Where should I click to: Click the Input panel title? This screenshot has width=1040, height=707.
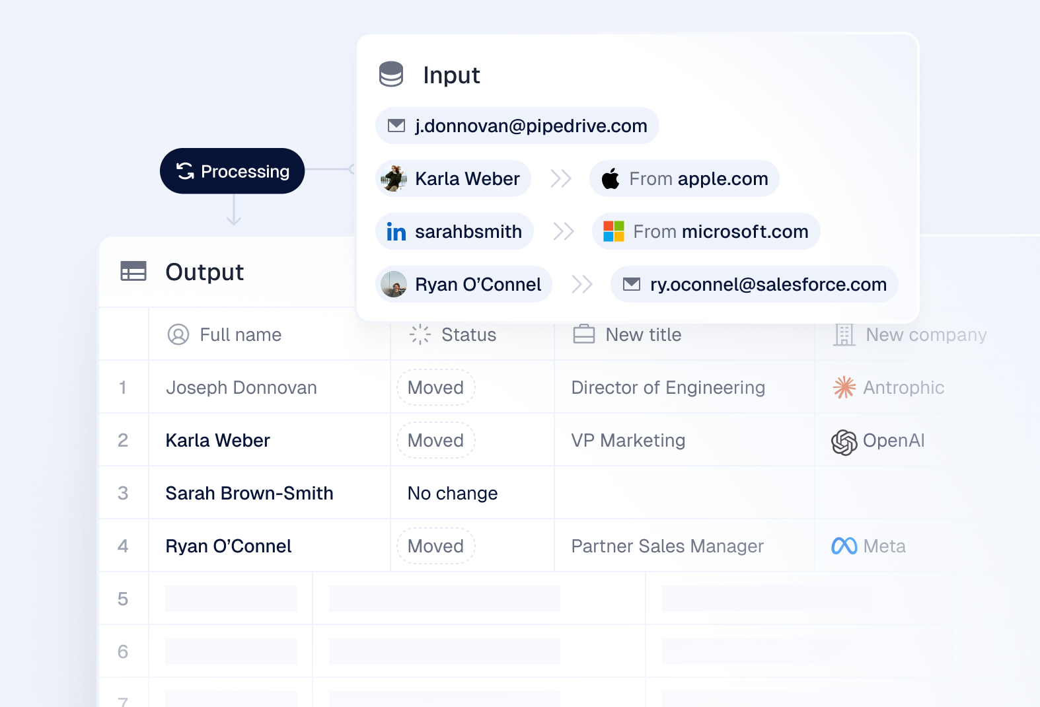pyautogui.click(x=451, y=75)
